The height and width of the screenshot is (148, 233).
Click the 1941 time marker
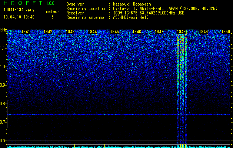point(26,32)
